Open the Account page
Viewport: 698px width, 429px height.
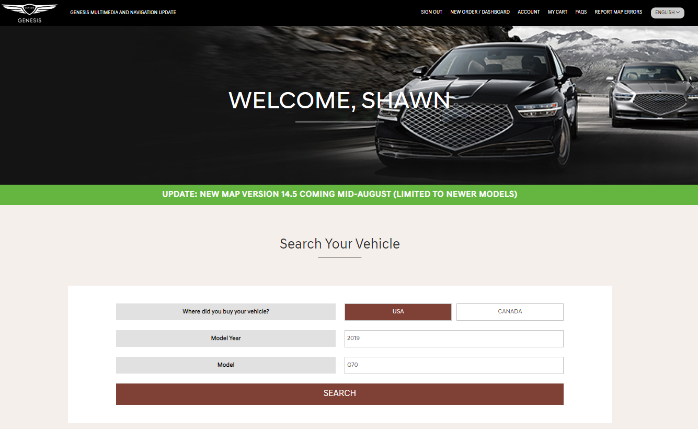(529, 12)
